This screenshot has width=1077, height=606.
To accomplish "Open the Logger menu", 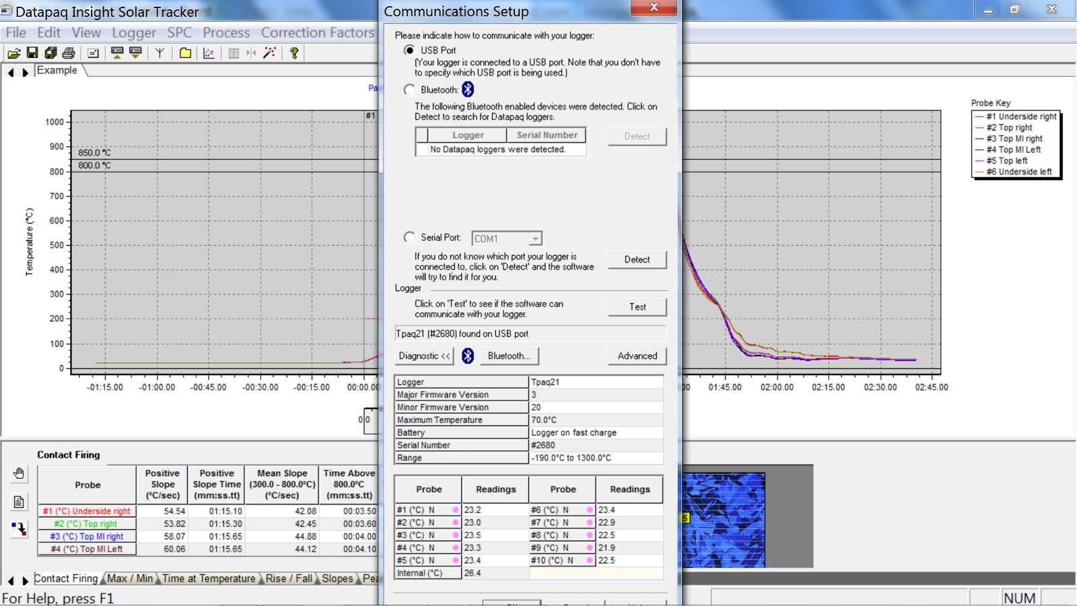I will [133, 32].
